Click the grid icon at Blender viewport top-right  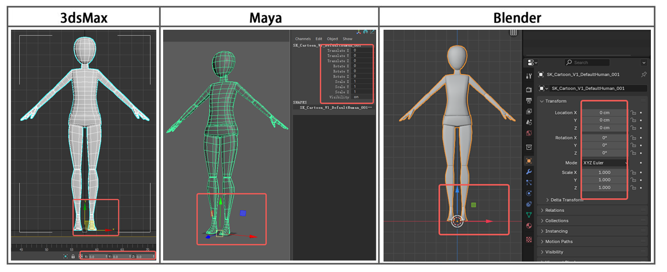[513, 32]
